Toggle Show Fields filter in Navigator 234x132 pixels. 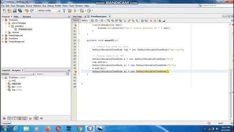(x=9, y=118)
